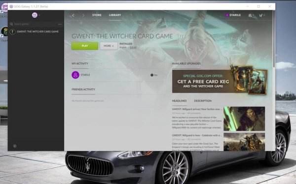
Task: Switch to the LIBRARY tab
Action: [115, 15]
